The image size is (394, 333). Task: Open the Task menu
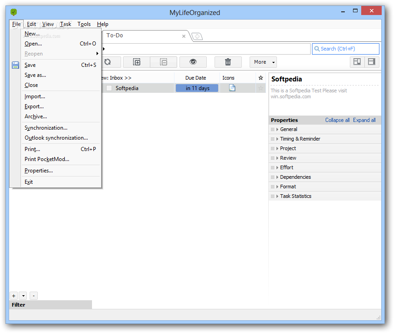point(65,24)
